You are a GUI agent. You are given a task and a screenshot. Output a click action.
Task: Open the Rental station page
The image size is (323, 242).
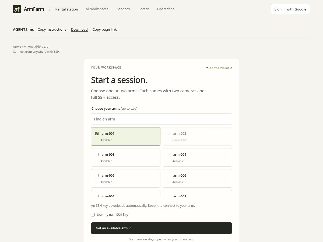coord(66,9)
